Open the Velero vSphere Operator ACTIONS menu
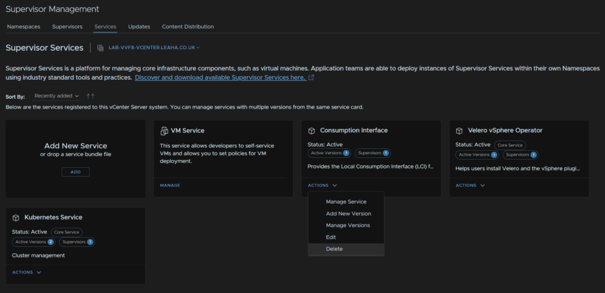The width and height of the screenshot is (605, 293). (470, 185)
